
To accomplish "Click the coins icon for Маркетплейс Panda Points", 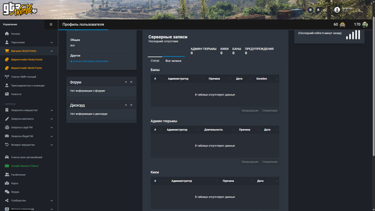I will click(6, 60).
